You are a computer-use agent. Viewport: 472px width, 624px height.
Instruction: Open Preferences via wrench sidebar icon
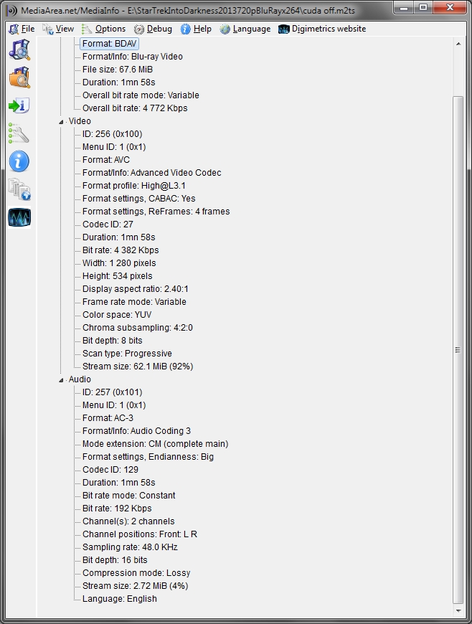tap(19, 133)
